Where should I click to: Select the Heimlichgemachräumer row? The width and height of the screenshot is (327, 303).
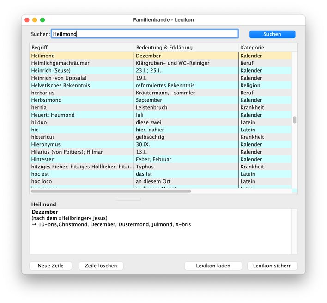pos(82,63)
